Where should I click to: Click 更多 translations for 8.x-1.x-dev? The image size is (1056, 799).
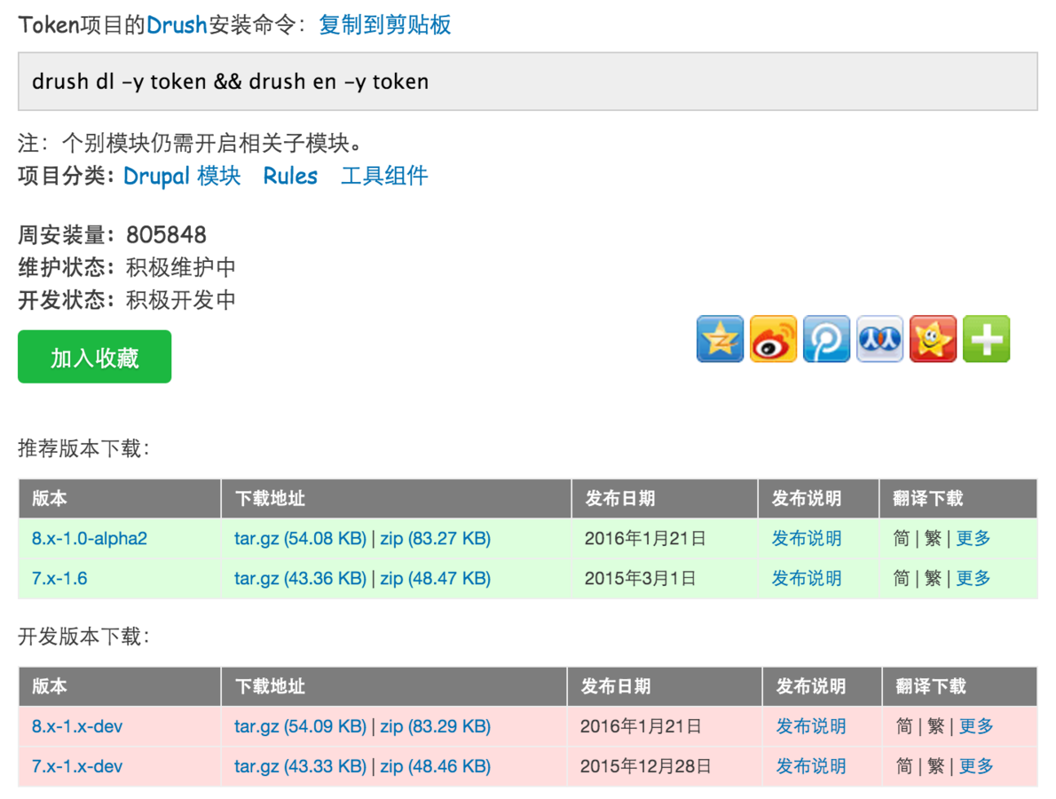point(976,726)
